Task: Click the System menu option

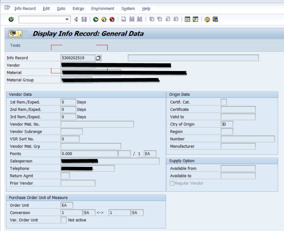Action: [128, 8]
